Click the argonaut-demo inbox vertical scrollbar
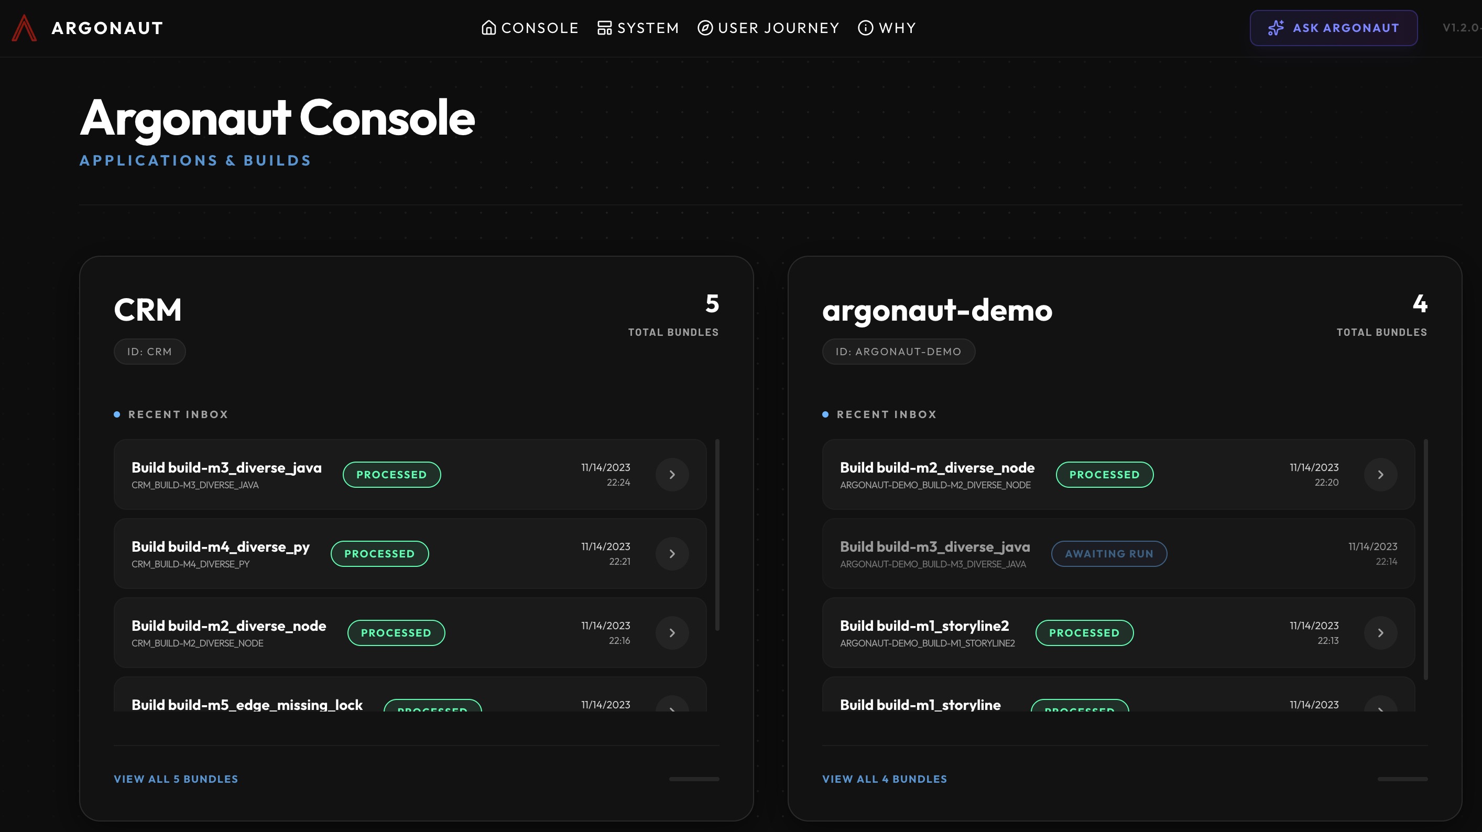The width and height of the screenshot is (1482, 832). click(x=1425, y=558)
